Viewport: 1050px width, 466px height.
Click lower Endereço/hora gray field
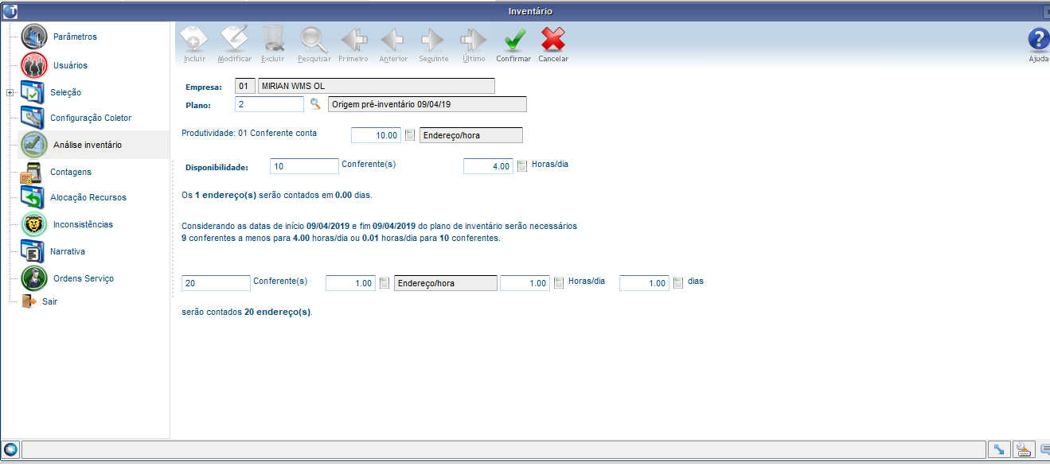pos(446,283)
